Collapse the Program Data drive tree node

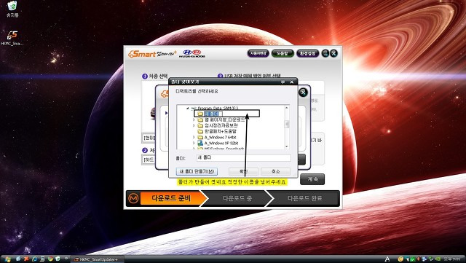coord(188,108)
